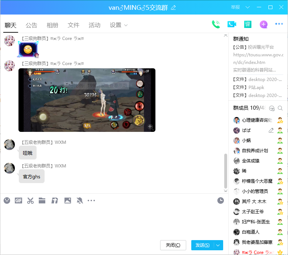Click the folder send-file icon
This screenshot has width=288, height=255.
pyautogui.click(x=42, y=201)
